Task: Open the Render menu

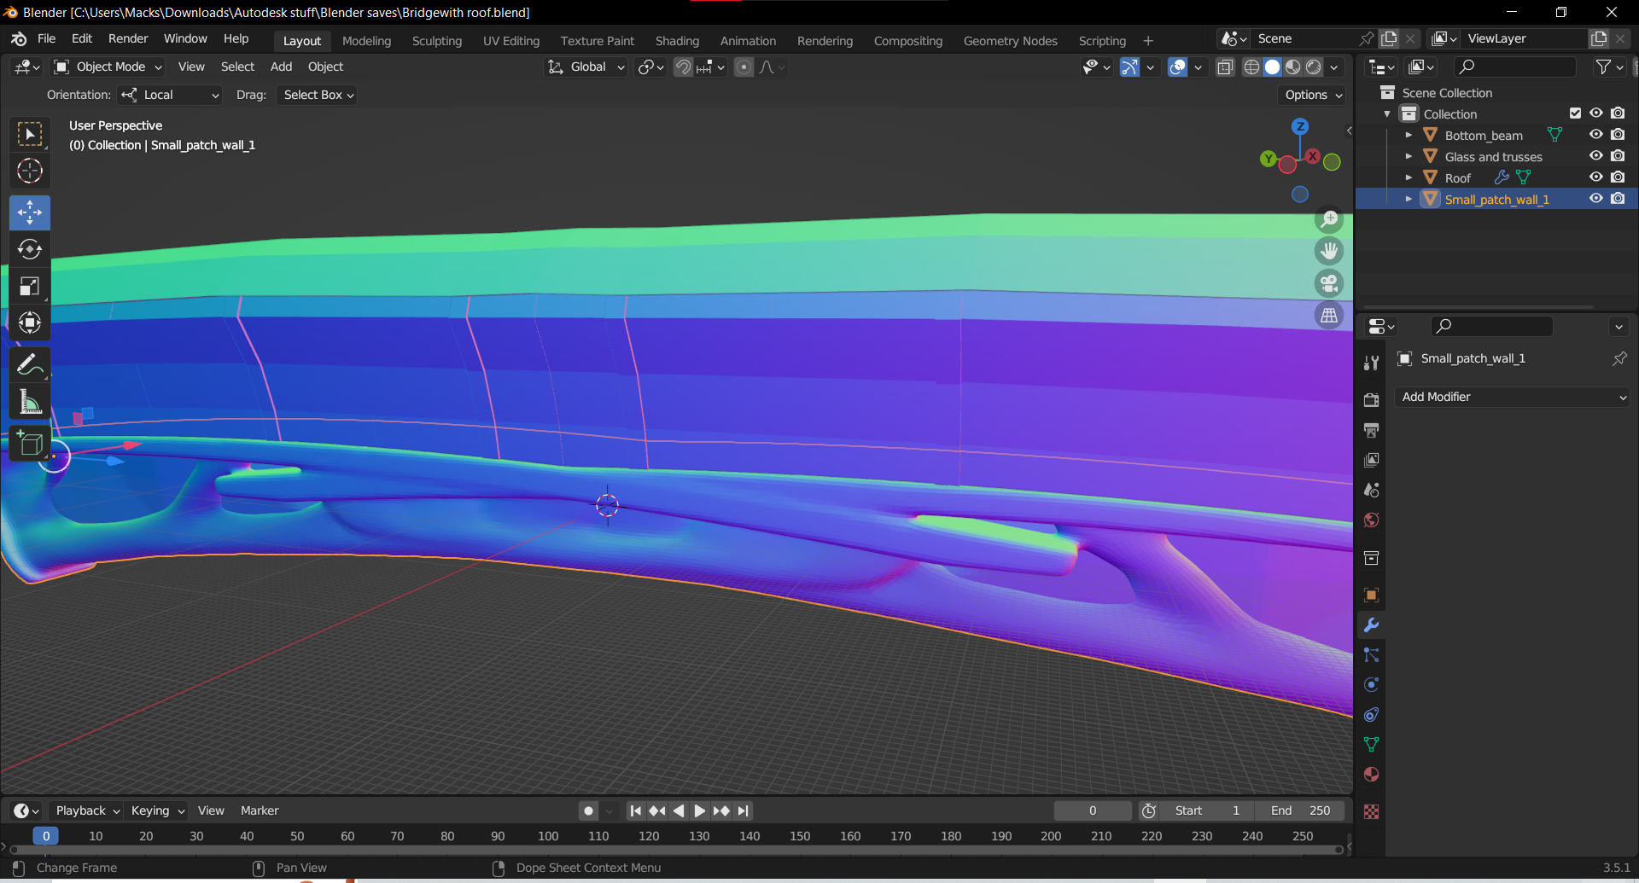Action: tap(128, 39)
